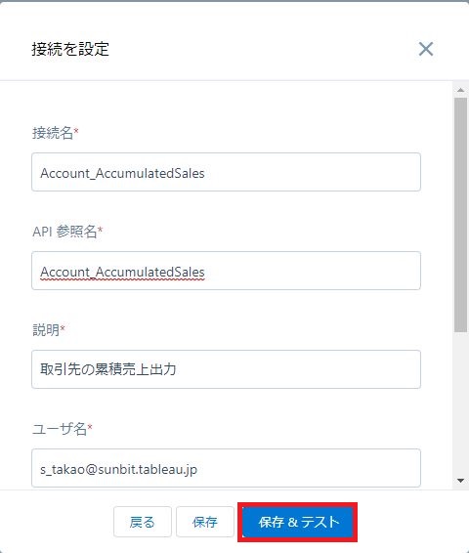Click the blue 保存 & テスト button
The height and width of the screenshot is (553, 469).
(298, 522)
